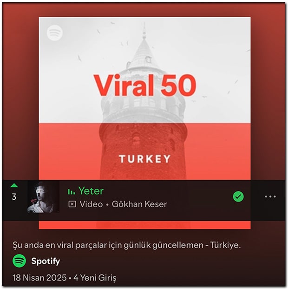Screen dimensions: 288x289
Task: Click rank number 3 of the track
Action: pyautogui.click(x=14, y=197)
